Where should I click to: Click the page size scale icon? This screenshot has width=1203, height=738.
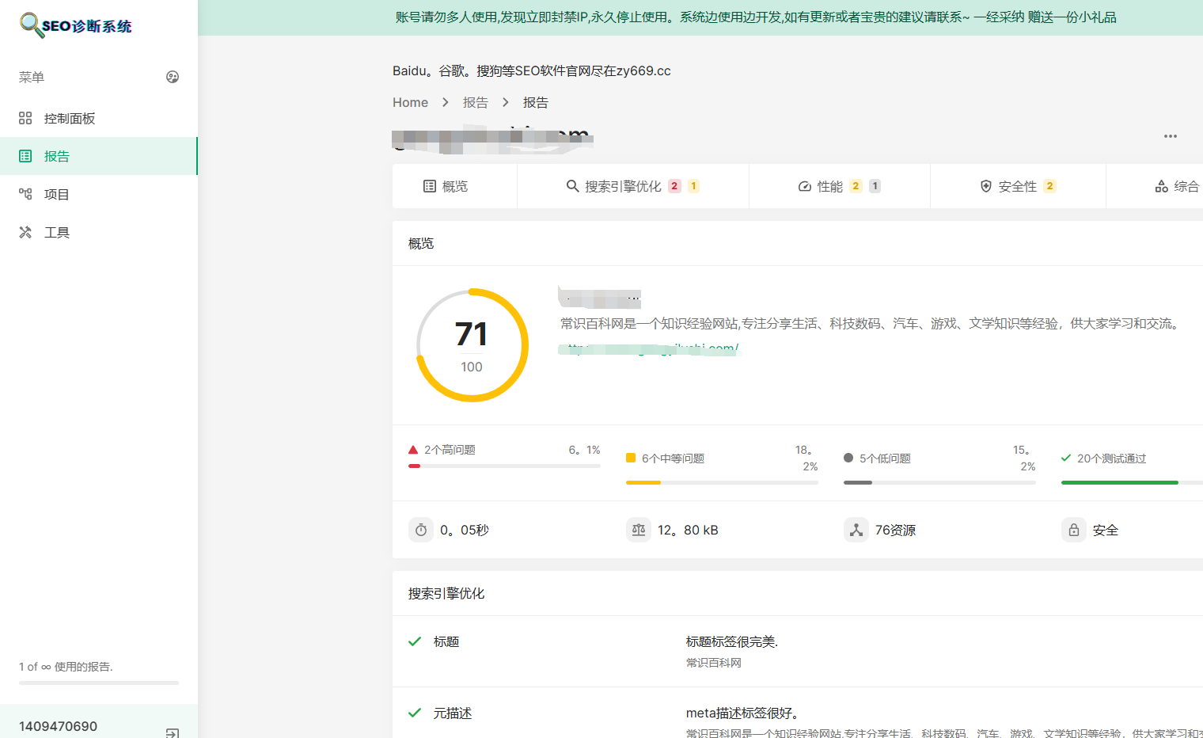point(639,530)
